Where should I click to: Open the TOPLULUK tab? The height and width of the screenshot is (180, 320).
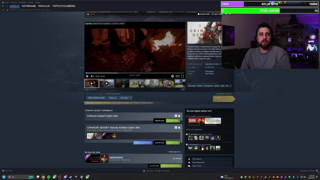pyautogui.click(x=44, y=6)
